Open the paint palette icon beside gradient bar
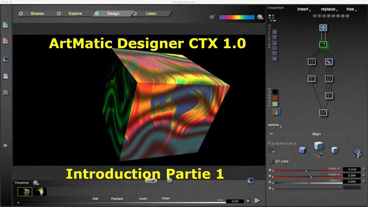This screenshot has width=368, height=207. pyautogui.click(x=212, y=17)
